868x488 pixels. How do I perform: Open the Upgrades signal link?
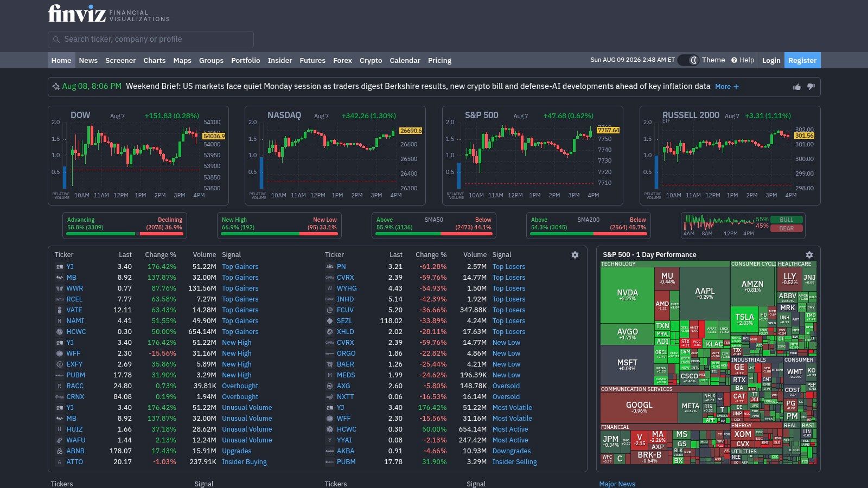coord(237,451)
